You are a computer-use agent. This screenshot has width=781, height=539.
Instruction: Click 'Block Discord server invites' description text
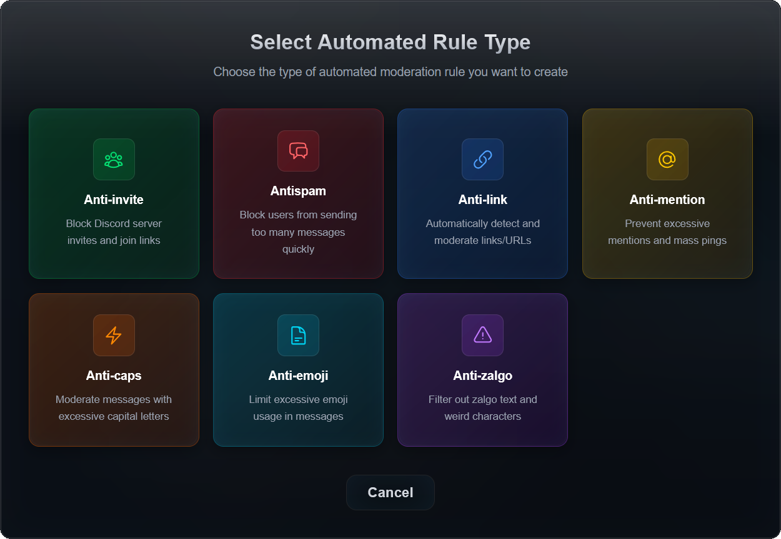pos(114,232)
